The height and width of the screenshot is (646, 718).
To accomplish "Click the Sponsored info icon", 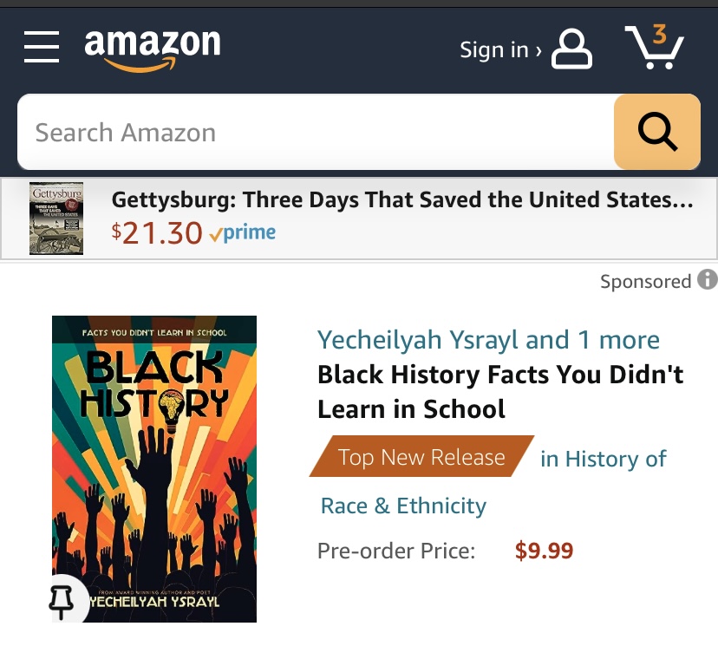I will coord(708,280).
